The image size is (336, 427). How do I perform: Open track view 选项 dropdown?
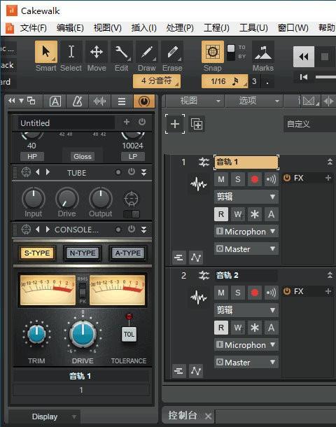click(254, 101)
